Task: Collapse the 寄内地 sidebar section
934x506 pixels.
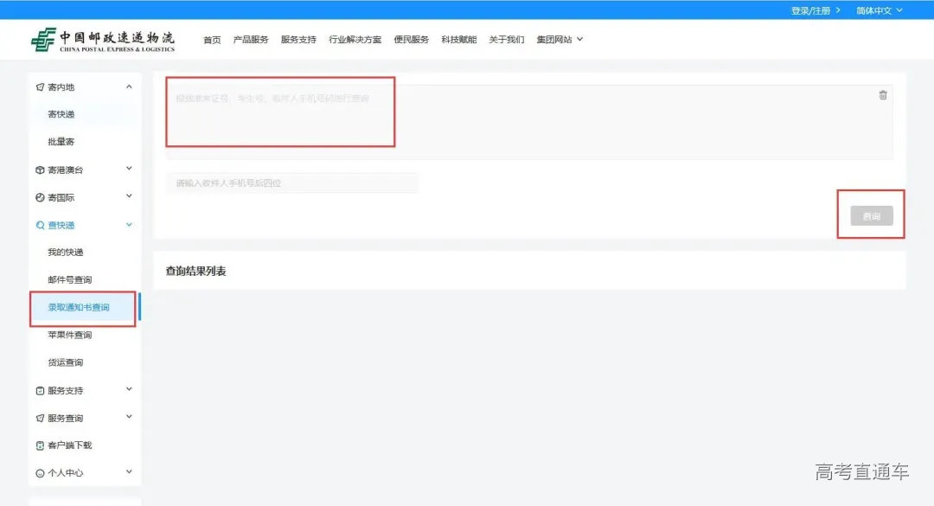Action: pos(129,86)
